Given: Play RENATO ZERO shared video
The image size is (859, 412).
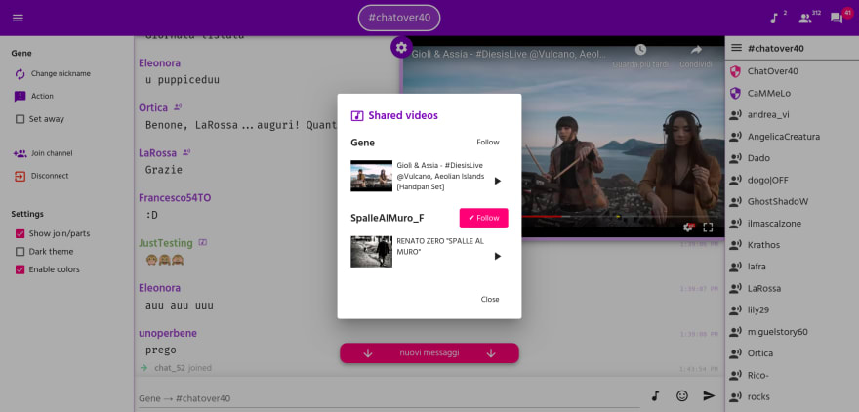Looking at the screenshot, I should pyautogui.click(x=498, y=256).
